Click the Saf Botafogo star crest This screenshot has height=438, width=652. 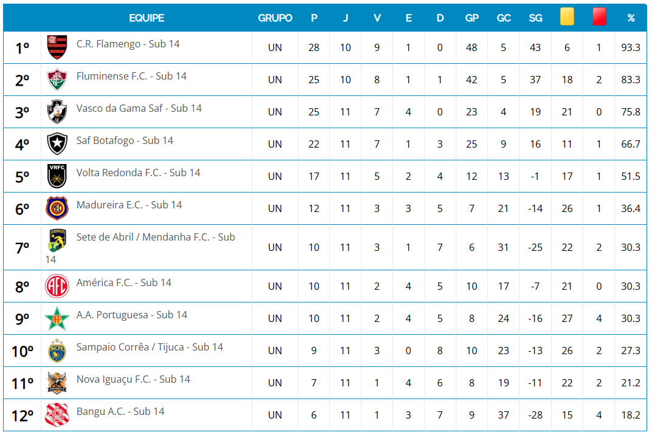pyautogui.click(x=57, y=143)
